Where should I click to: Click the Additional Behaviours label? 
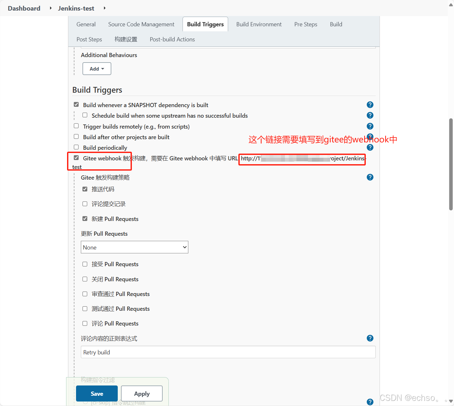tap(109, 55)
